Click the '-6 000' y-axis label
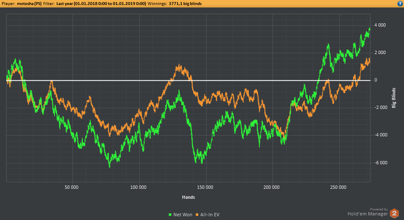404x220 pixels. pyautogui.click(x=380, y=163)
